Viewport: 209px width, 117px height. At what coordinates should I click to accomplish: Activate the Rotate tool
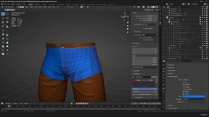(7, 18)
